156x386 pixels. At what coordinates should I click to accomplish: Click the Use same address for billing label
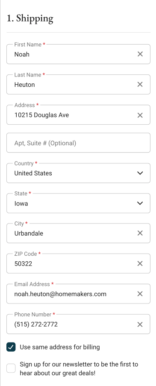60,347
